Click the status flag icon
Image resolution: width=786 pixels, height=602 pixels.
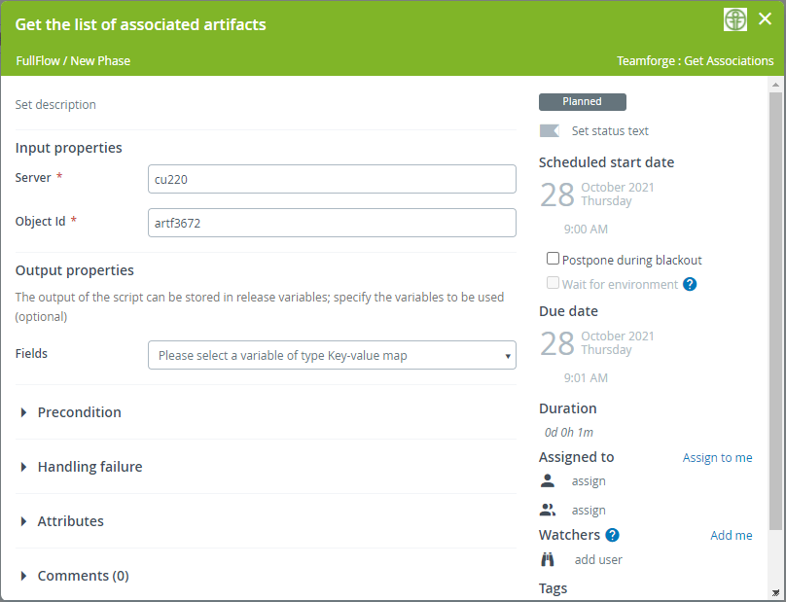click(550, 131)
